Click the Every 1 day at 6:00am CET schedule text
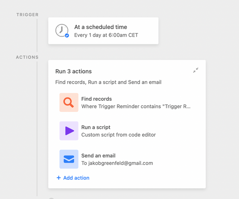Screen dimensions: 239x199 point(106,35)
